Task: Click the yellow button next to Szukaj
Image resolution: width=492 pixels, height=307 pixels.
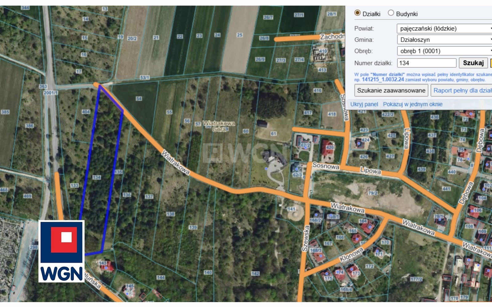Action: [491, 63]
